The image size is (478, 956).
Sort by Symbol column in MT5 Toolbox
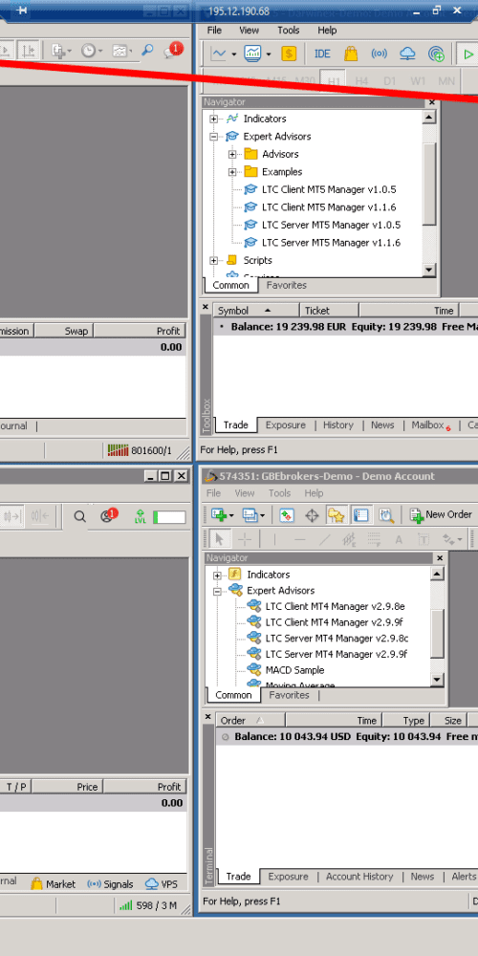(256, 311)
